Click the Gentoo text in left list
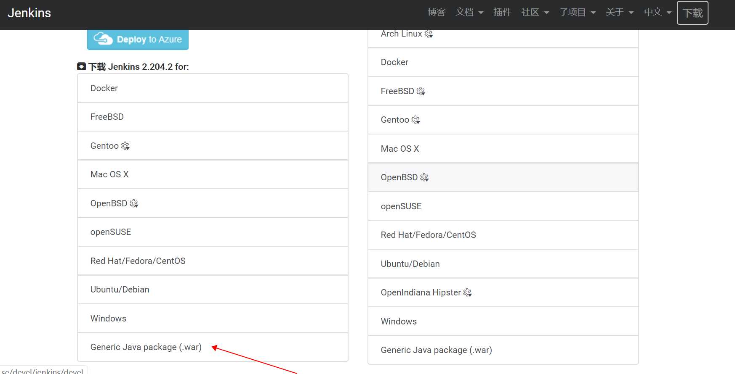The image size is (735, 374). [104, 146]
